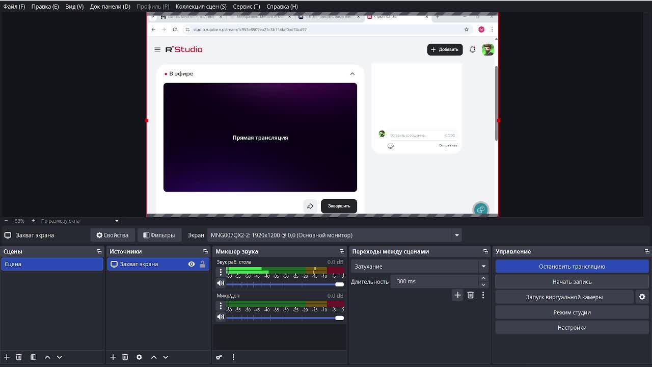
Task: Undock the Источники panel
Action: (x=205, y=251)
